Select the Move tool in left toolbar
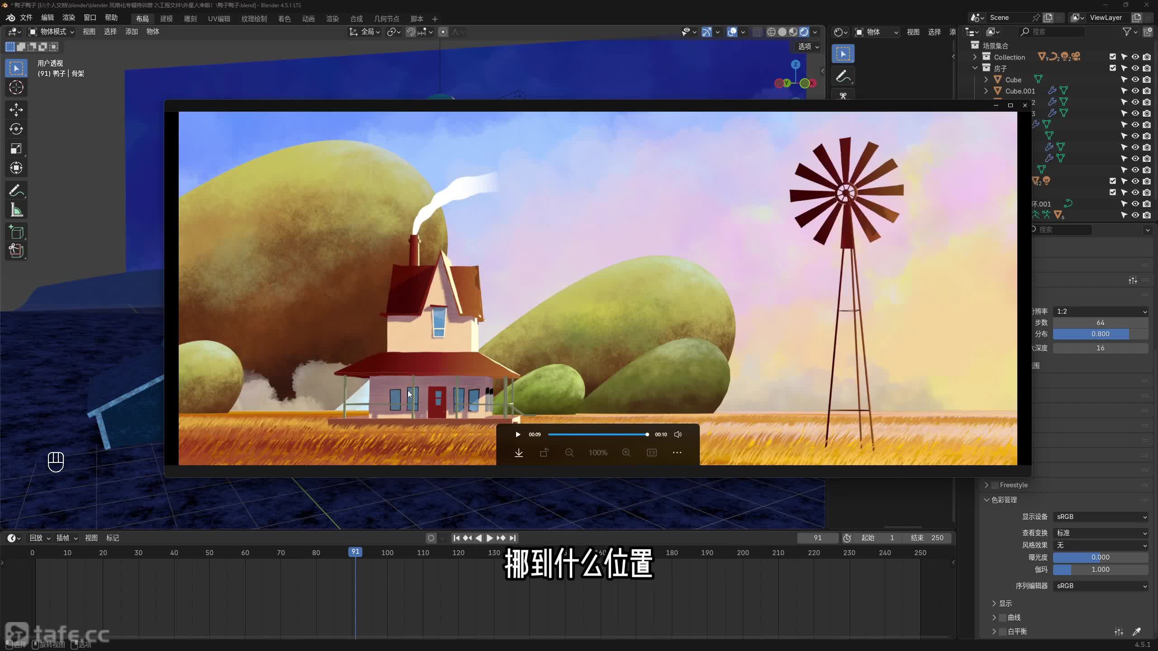Image resolution: width=1158 pixels, height=651 pixels. pyautogui.click(x=16, y=109)
